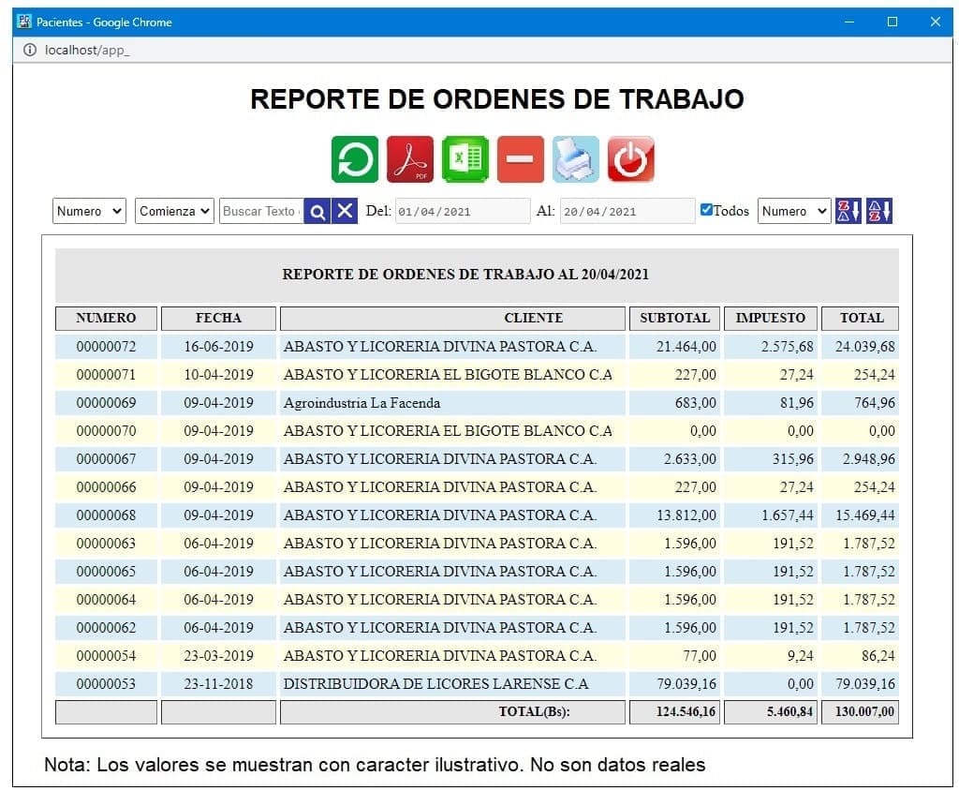Select order number 00000069
959x806 pixels.
(106, 403)
